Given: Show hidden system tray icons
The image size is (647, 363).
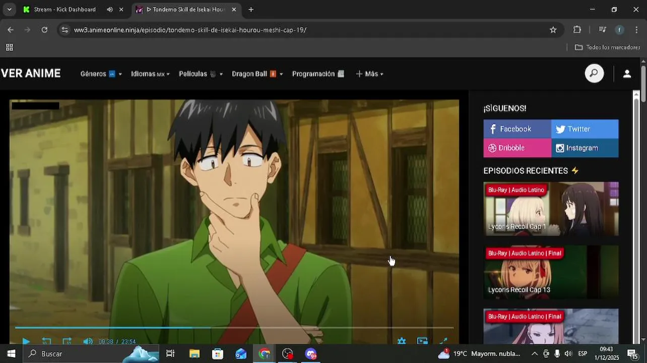Looking at the screenshot, I should (535, 354).
